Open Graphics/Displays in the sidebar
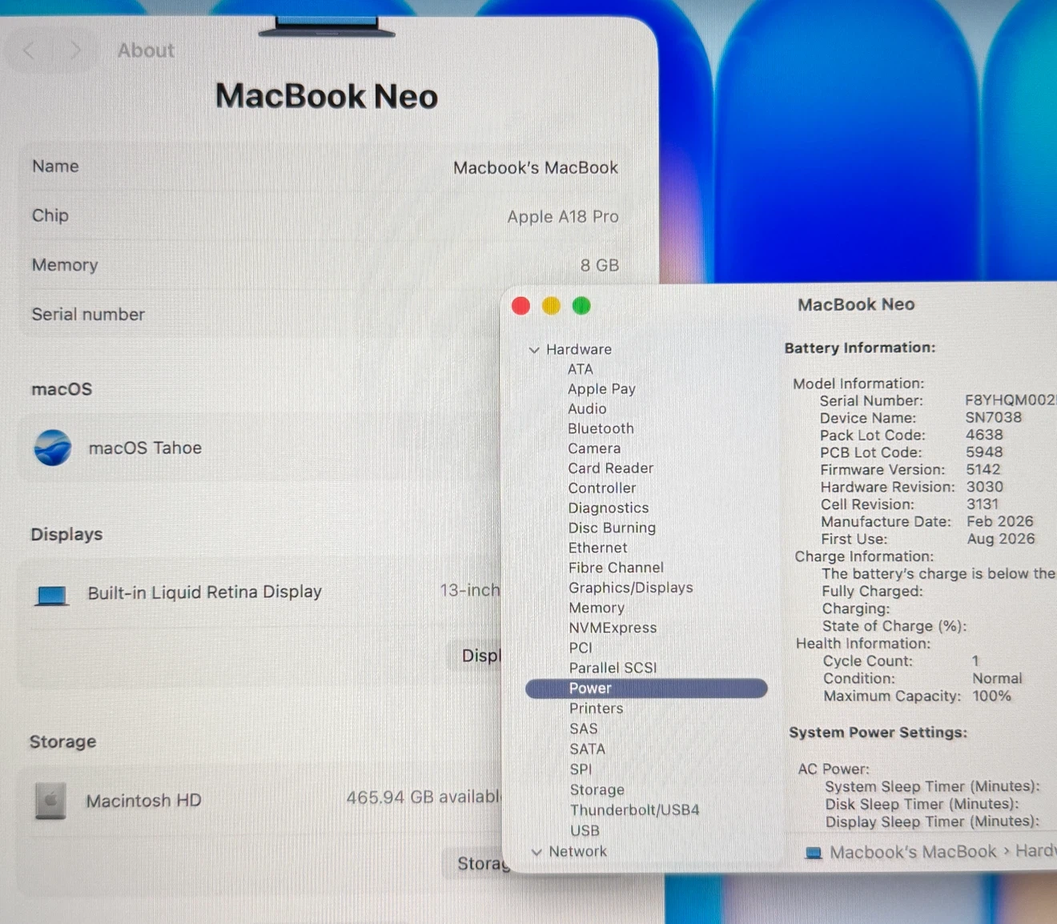The image size is (1057, 924). pos(631,588)
